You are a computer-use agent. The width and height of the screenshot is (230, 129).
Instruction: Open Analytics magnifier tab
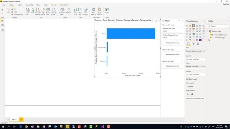tap(198, 44)
